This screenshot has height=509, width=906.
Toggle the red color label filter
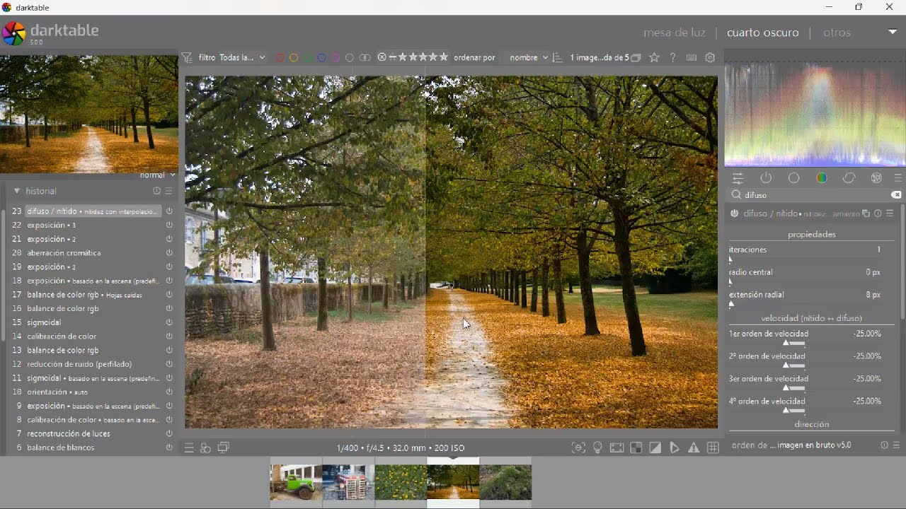point(280,58)
